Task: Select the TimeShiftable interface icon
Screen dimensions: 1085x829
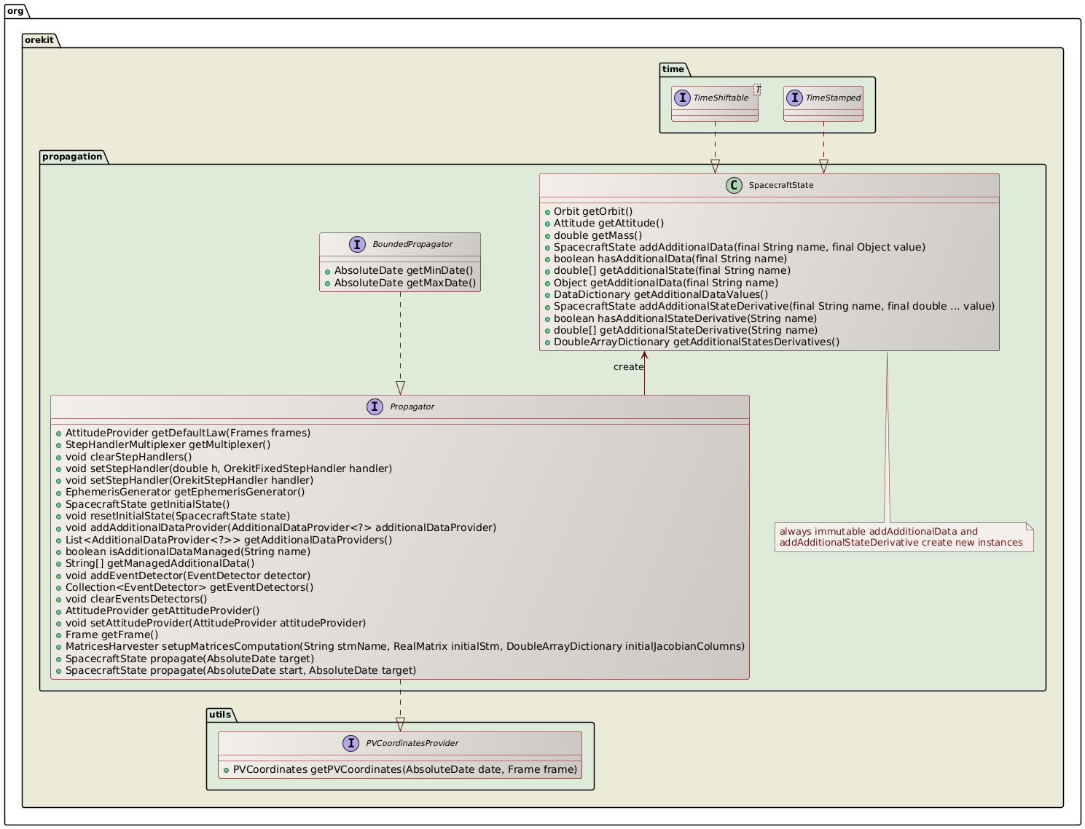Action: pyautogui.click(x=682, y=96)
